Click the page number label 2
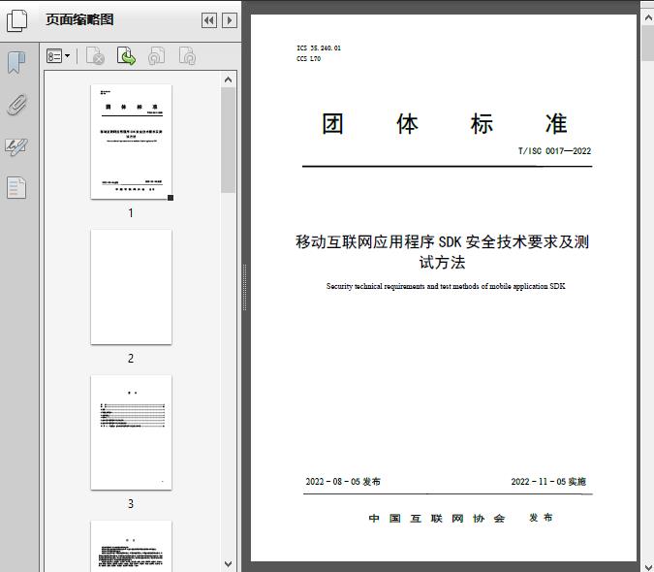This screenshot has width=654, height=572. click(131, 359)
